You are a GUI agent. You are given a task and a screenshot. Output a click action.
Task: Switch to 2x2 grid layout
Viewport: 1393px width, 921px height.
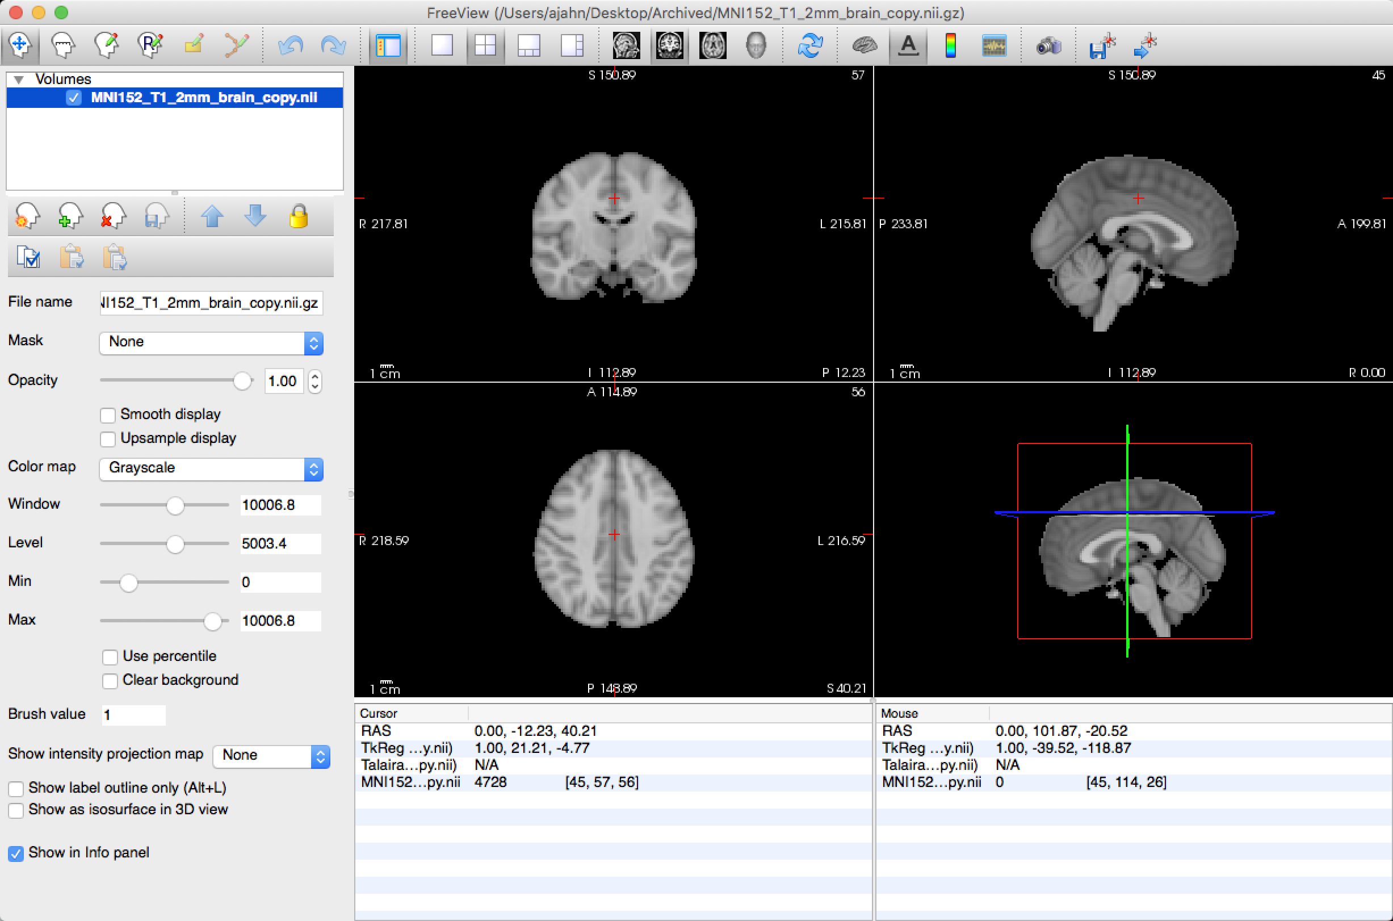tap(485, 45)
